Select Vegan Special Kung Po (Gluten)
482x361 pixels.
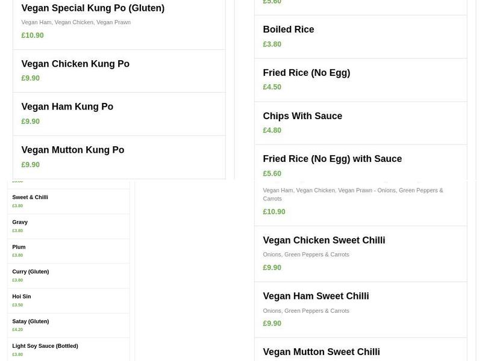(x=93, y=8)
